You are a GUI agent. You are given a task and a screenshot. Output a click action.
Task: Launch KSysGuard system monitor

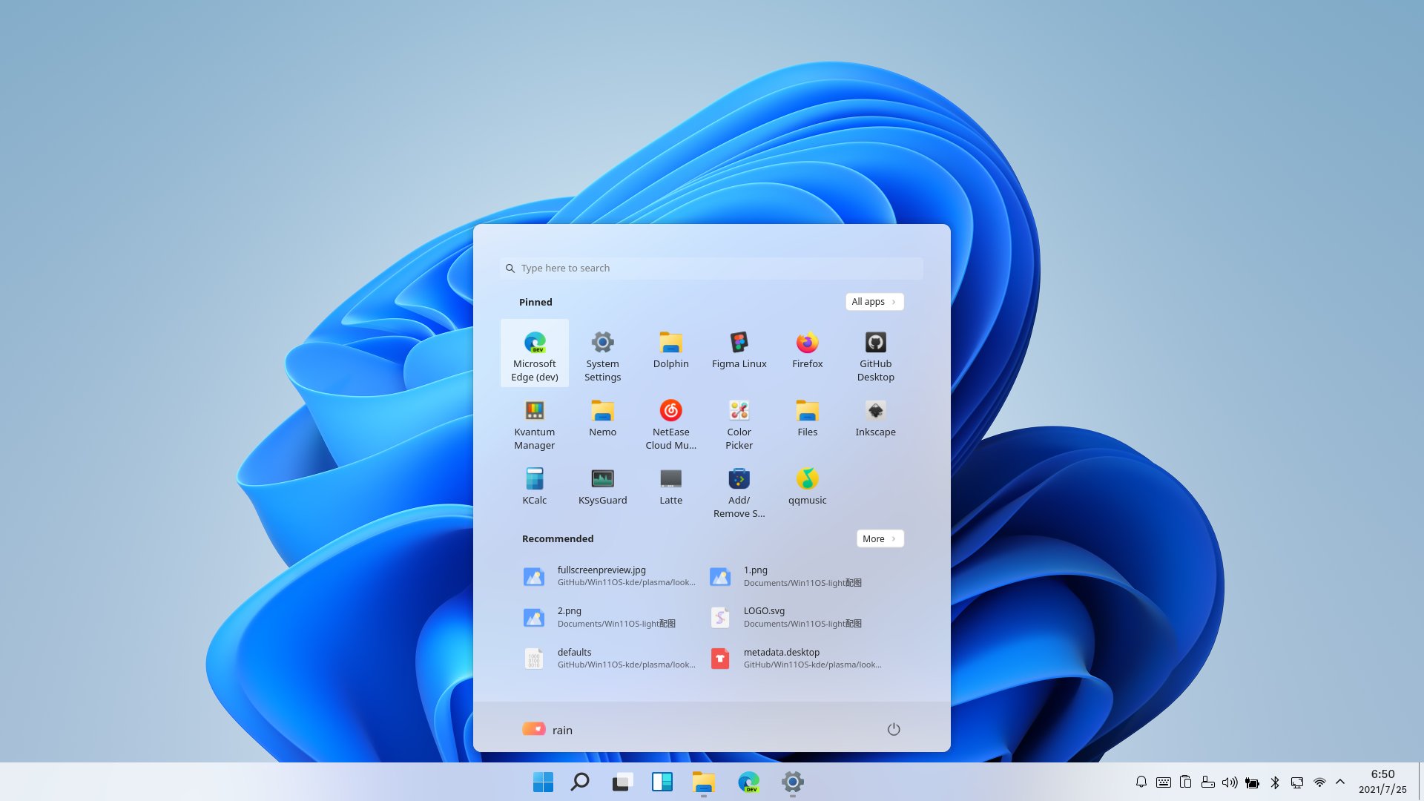click(x=602, y=487)
